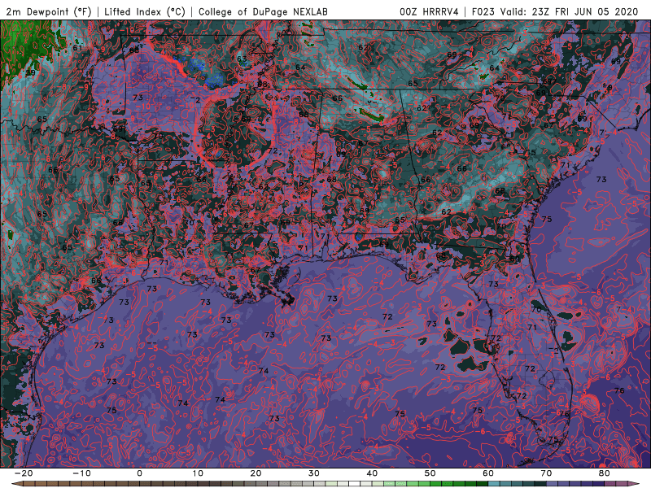Click the "63" dewpoint value on the map
This screenshot has width=651, height=488.
coord(242,59)
